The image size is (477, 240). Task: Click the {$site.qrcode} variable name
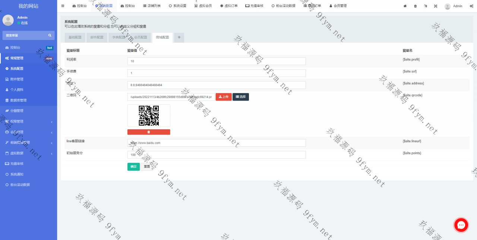click(x=413, y=95)
